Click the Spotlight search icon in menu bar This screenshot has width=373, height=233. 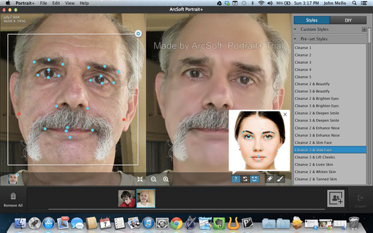[x=354, y=3]
